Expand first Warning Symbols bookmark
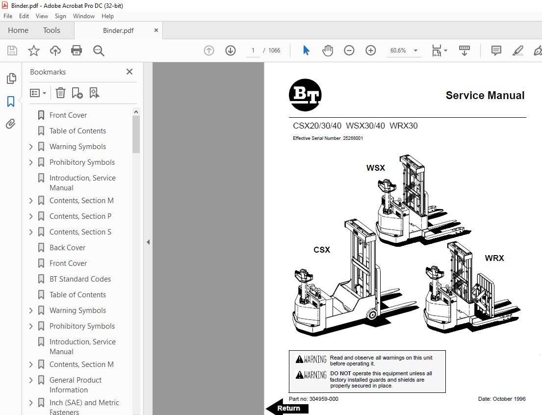The image size is (542, 415). [31, 147]
